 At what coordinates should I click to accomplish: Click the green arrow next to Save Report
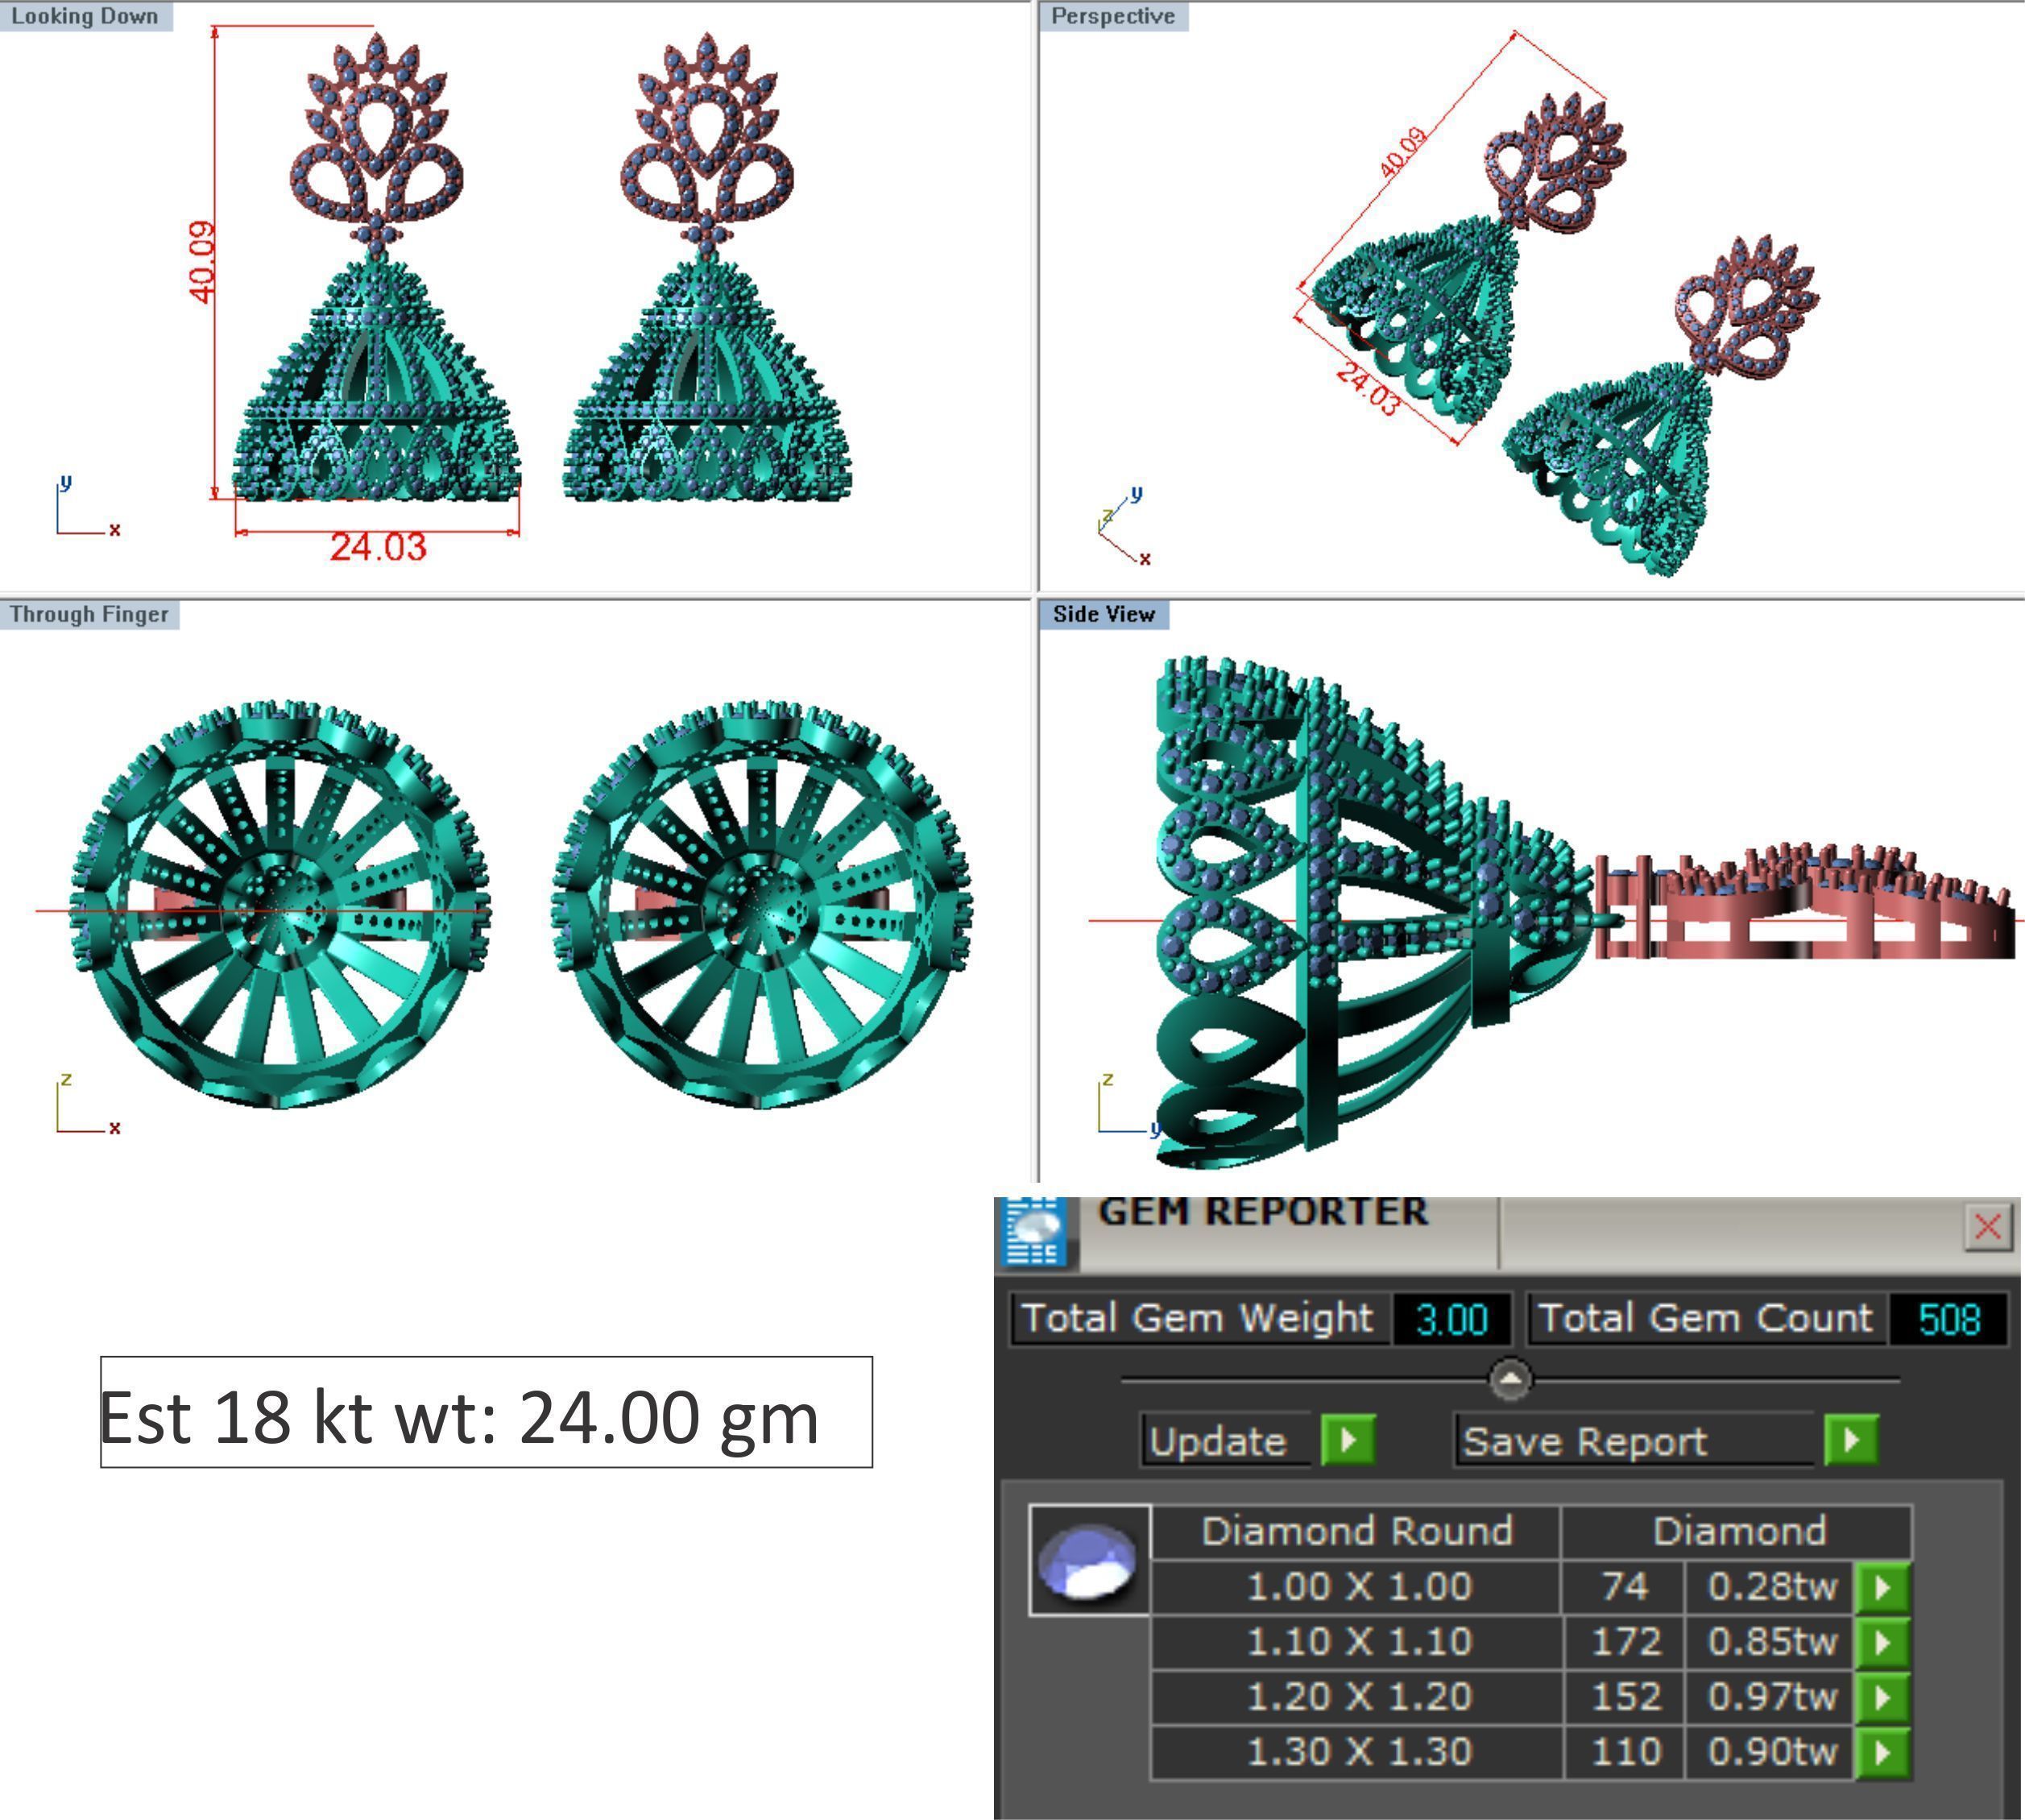pos(1851,1440)
